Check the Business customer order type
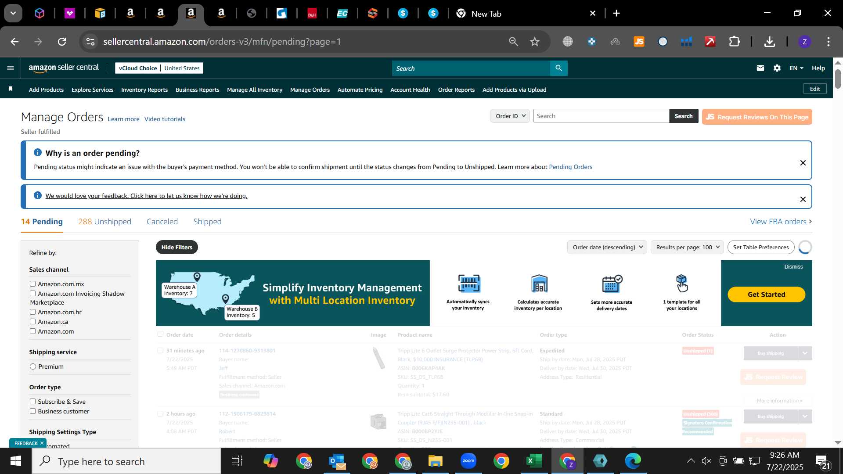Viewport: 843px width, 474px height. tap(32, 411)
